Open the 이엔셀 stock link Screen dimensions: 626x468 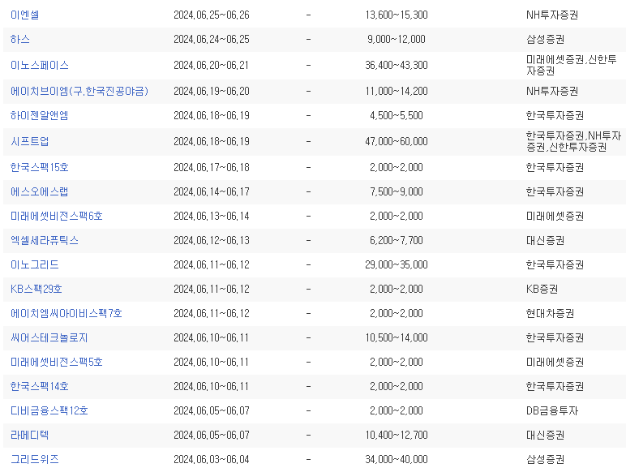pyautogui.click(x=25, y=15)
